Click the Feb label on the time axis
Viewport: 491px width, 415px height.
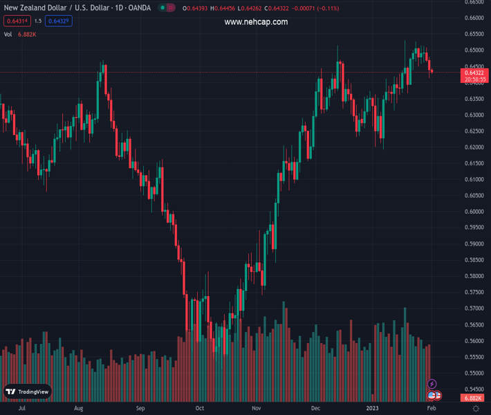431,409
